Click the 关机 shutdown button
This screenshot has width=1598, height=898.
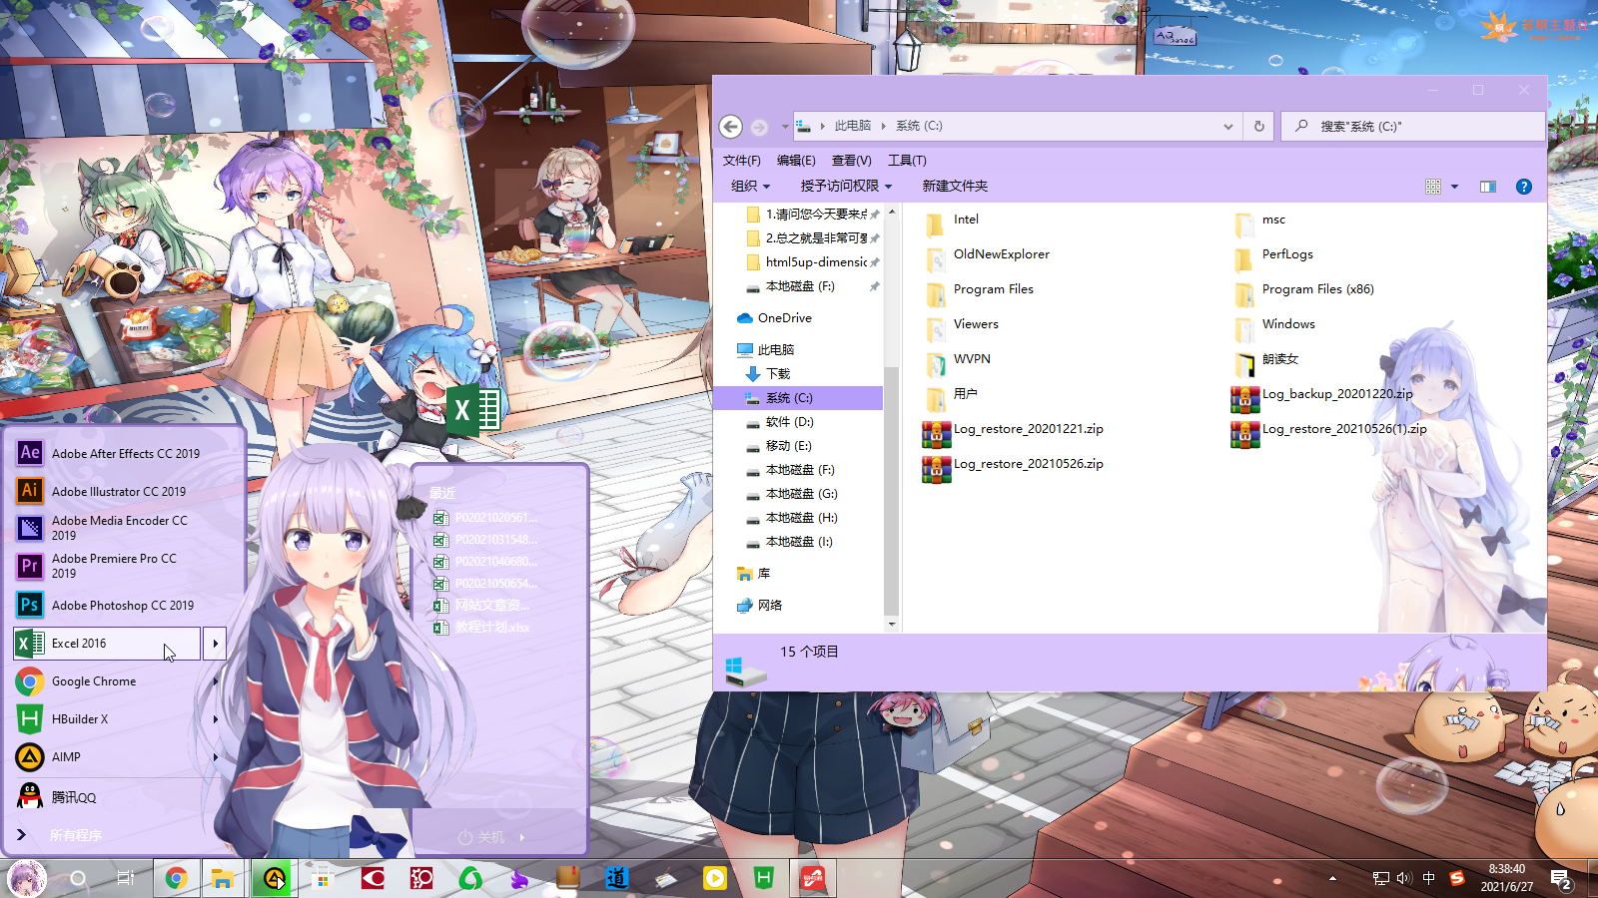tap(481, 838)
